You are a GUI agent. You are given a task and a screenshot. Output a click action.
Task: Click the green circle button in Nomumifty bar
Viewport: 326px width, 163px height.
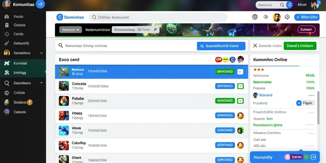point(306,157)
